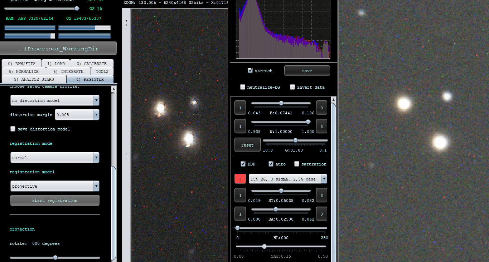Switch to the 2) CALIBRATE tab
The image size is (489, 262).
(x=92, y=64)
